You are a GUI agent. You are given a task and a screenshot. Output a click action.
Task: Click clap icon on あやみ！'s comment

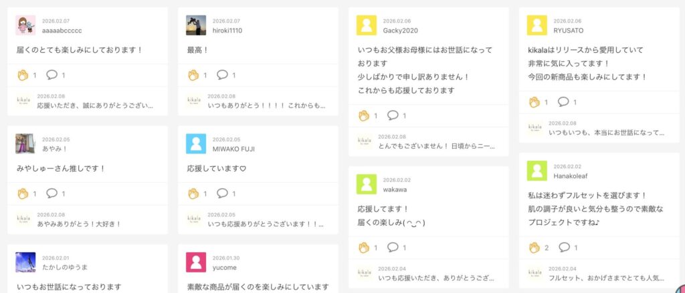pos(22,194)
